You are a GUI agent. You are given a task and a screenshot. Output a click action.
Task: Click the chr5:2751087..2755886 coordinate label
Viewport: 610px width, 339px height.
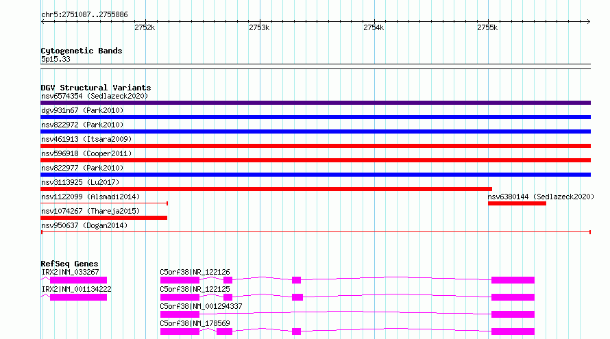click(x=84, y=15)
